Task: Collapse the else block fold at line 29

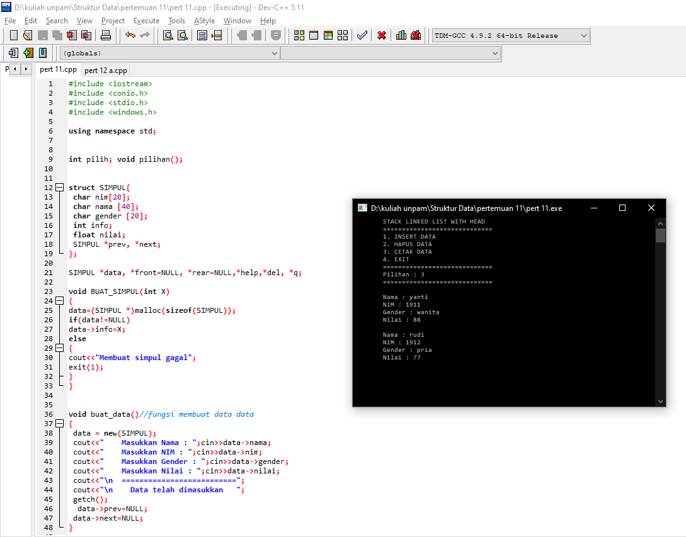Action: tap(59, 348)
